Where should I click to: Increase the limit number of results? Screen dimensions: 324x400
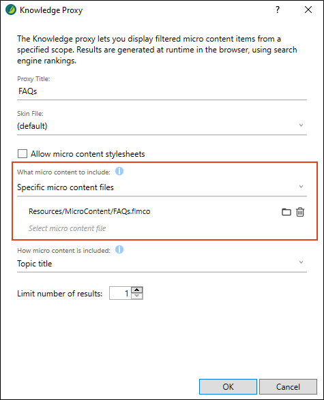coord(137,290)
